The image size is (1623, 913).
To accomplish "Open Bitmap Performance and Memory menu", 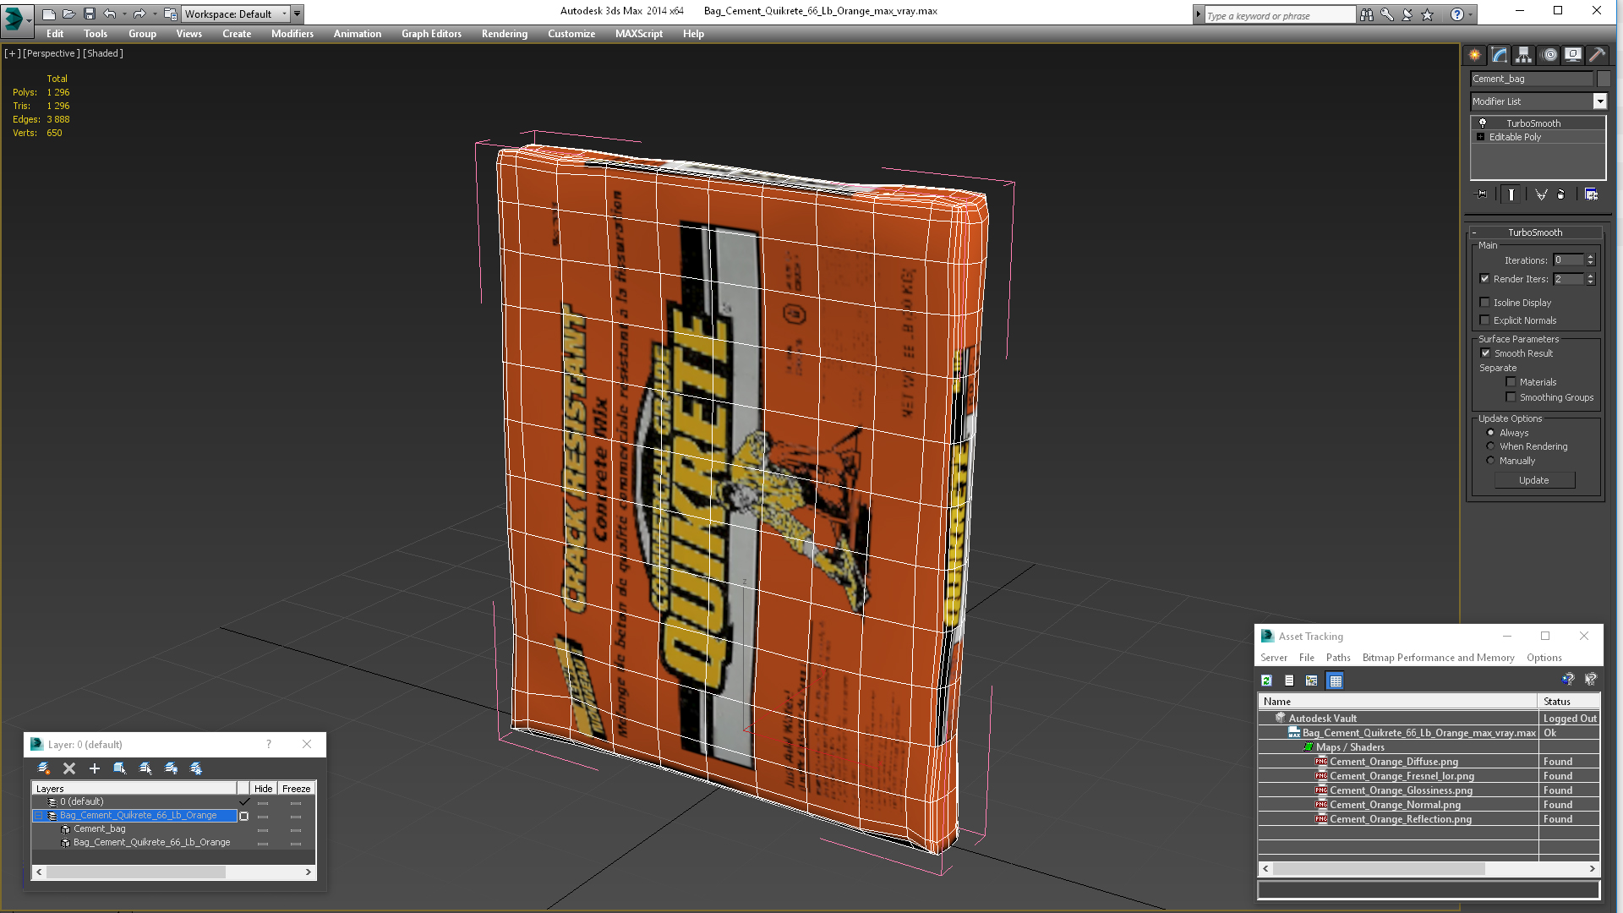I will pyautogui.click(x=1438, y=658).
